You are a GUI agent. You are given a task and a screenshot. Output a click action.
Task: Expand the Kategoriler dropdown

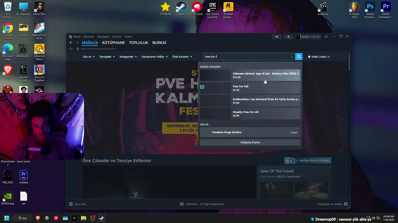coord(128,57)
